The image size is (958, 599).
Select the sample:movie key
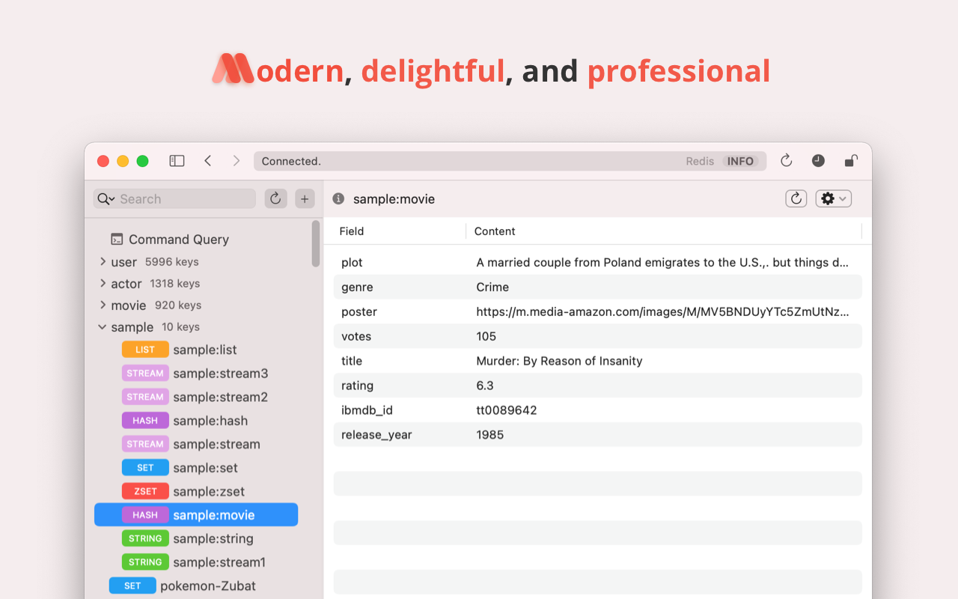pyautogui.click(x=196, y=515)
